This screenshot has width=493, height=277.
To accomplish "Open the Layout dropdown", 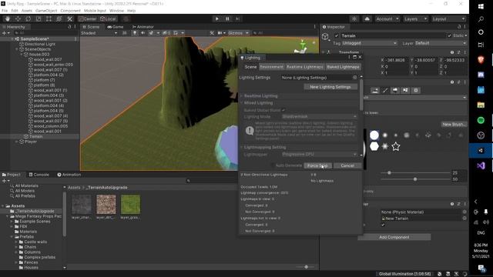I will pos(448,18).
